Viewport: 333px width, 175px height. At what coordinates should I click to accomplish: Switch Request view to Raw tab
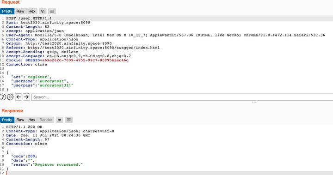click(20, 11)
